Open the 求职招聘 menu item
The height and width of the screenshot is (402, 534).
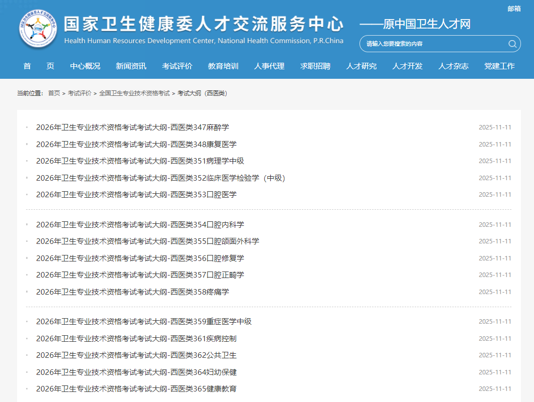tap(315, 66)
